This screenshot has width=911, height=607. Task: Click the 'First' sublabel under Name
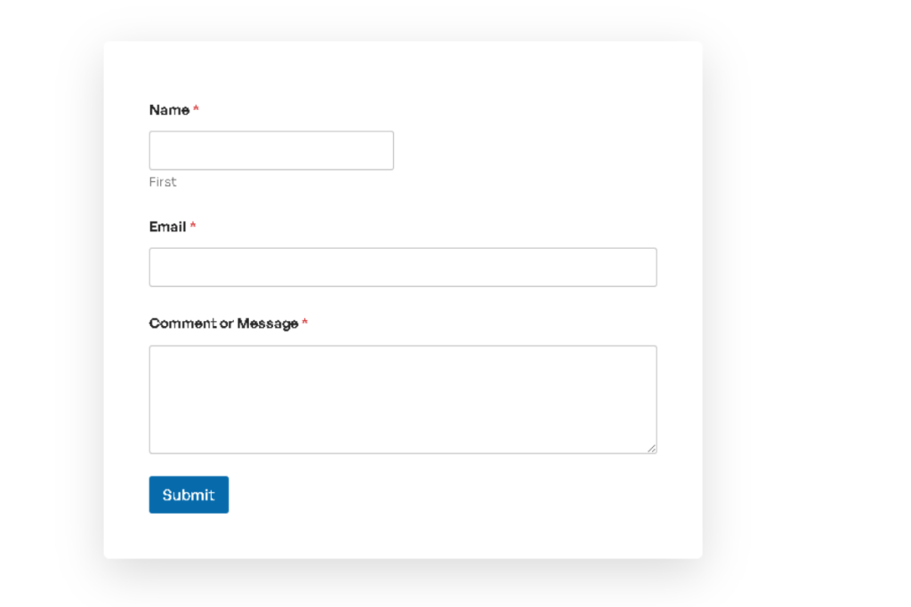click(x=163, y=181)
